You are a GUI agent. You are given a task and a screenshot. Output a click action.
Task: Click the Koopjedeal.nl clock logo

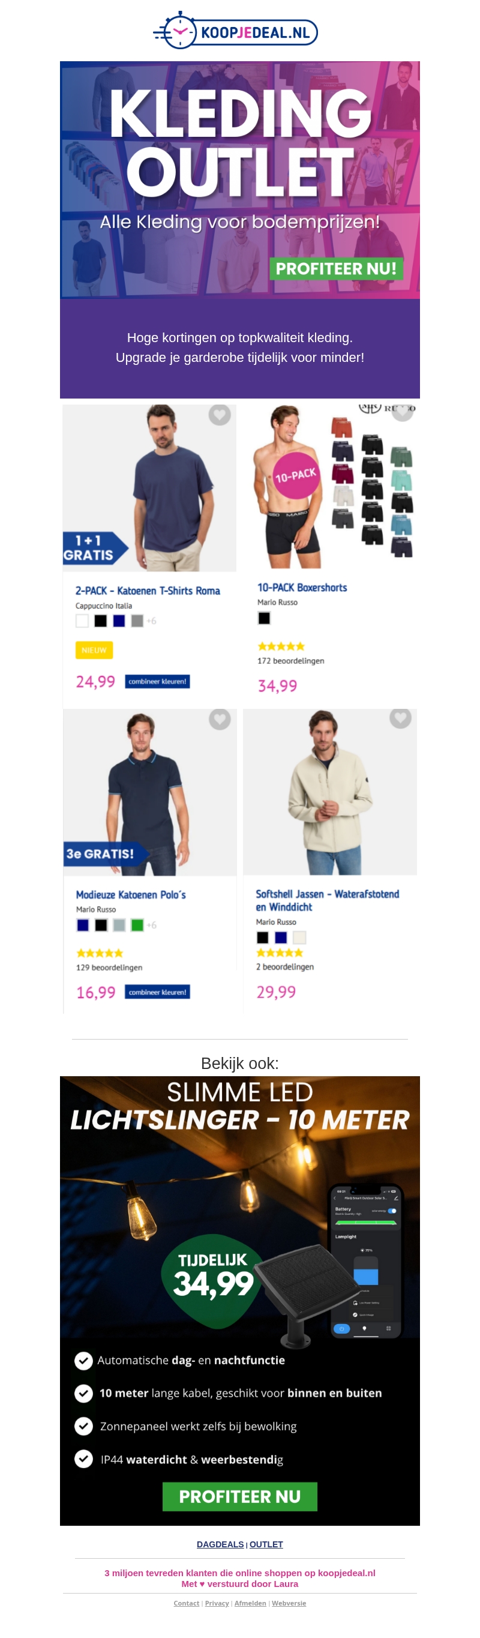pyautogui.click(x=236, y=31)
